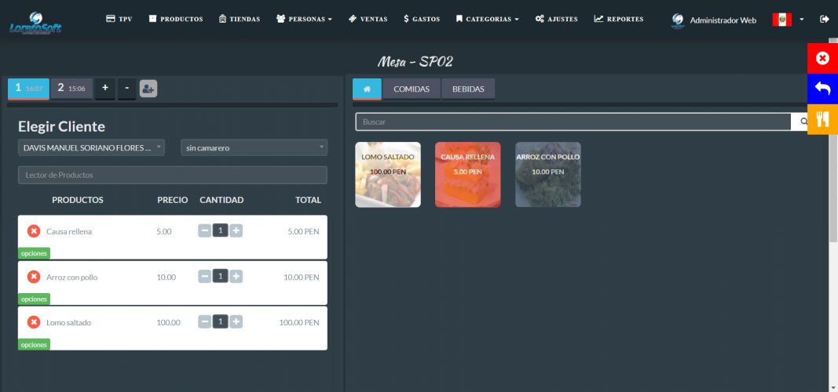838x392 pixels.
Task: Click the search magnifier icon
Action: pos(803,122)
